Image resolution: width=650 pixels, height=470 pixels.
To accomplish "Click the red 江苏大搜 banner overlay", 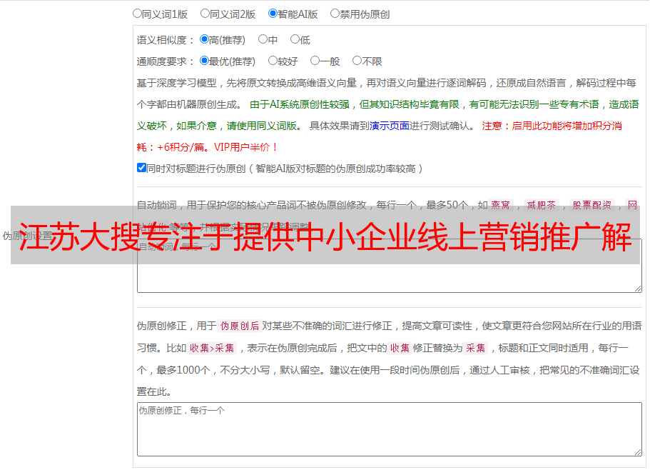I will (x=325, y=235).
